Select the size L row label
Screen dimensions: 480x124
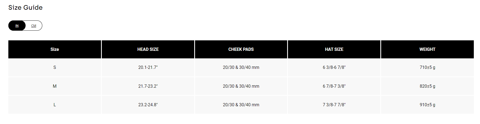point(55,105)
